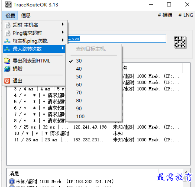Image resolution: width=195 pixels, height=187 pixels.
Task: Open the 设置 menu
Action: tap(10, 15)
